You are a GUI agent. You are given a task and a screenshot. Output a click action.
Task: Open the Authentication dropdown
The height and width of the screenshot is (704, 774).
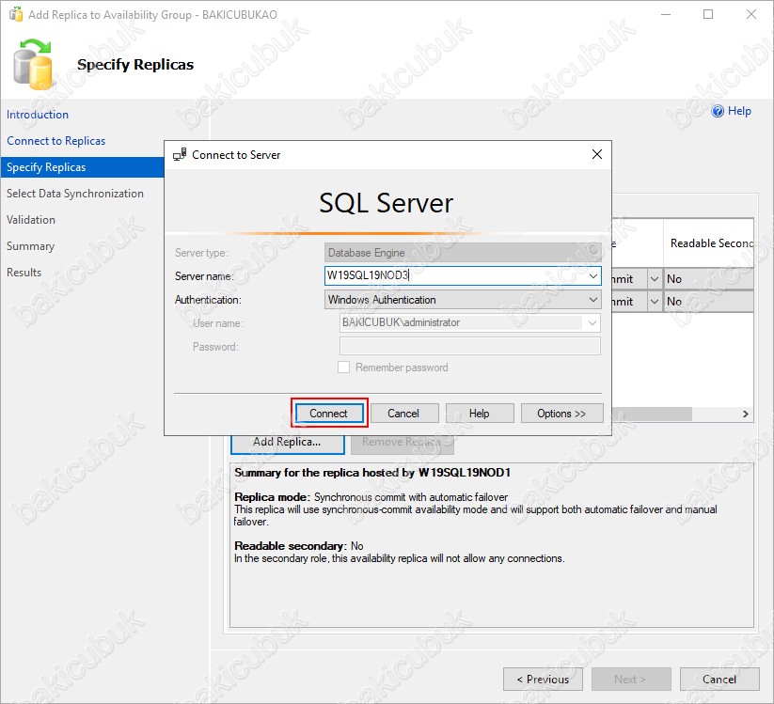pos(593,300)
